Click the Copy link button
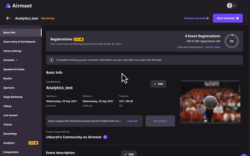Screen dimensions: 250x156 (132, 121)
